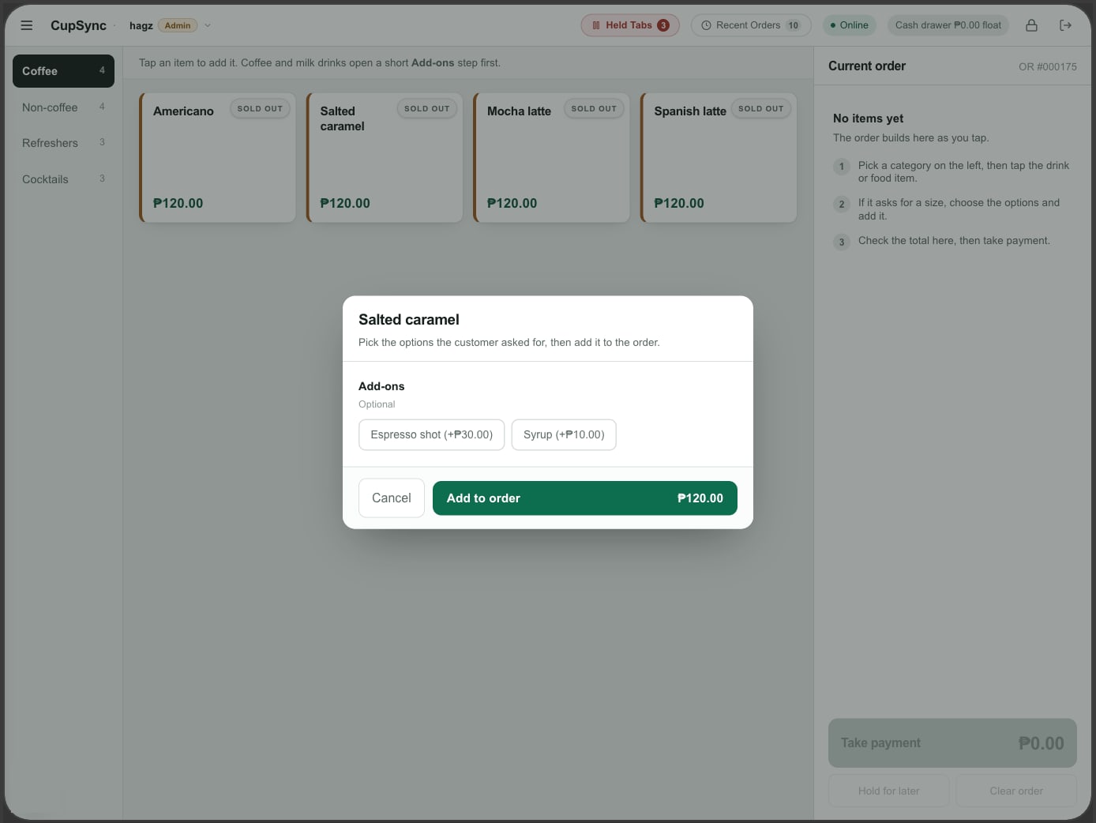Switch to Non-coffee category
Image resolution: width=1096 pixels, height=823 pixels.
point(63,107)
